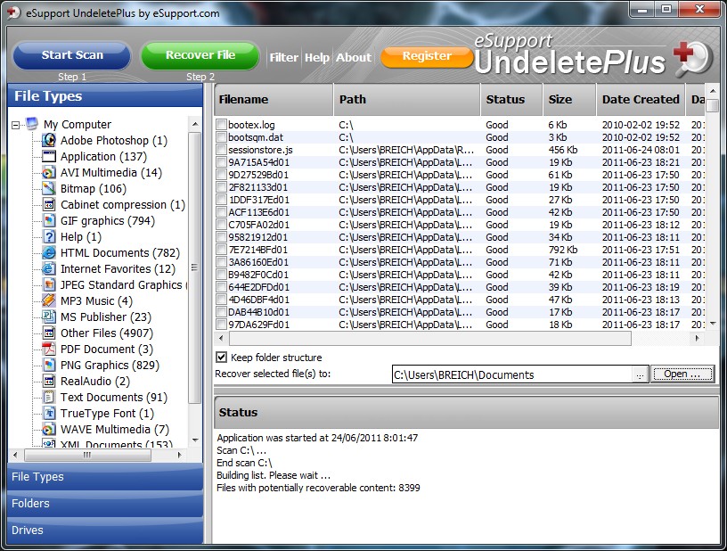Screen dimensions: 727x551
Task: Select the RealAudio icon
Action: (49, 381)
